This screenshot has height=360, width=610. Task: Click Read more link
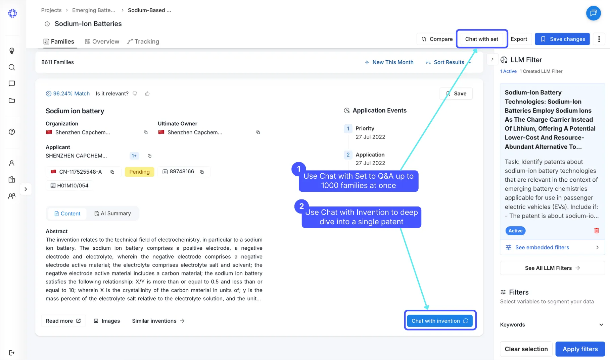[63, 321]
